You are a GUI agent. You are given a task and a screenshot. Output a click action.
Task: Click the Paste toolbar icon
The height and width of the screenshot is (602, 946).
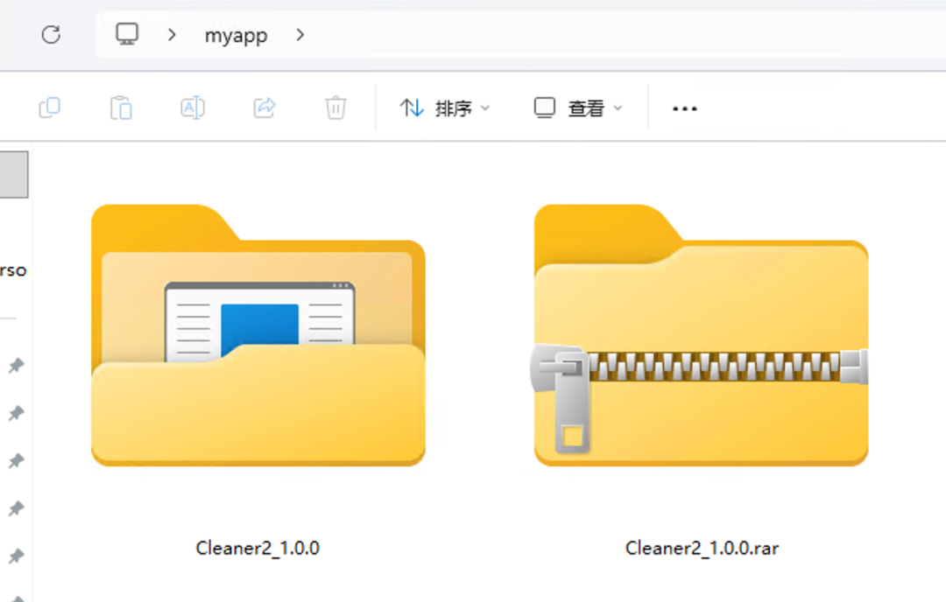[121, 108]
